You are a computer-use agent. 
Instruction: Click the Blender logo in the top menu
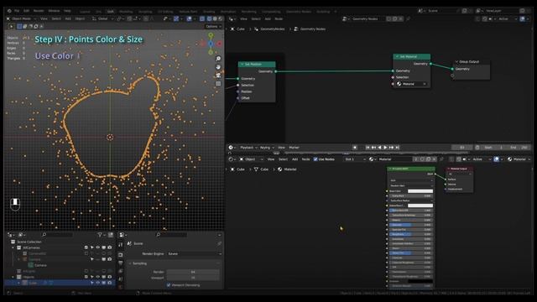coord(9,11)
